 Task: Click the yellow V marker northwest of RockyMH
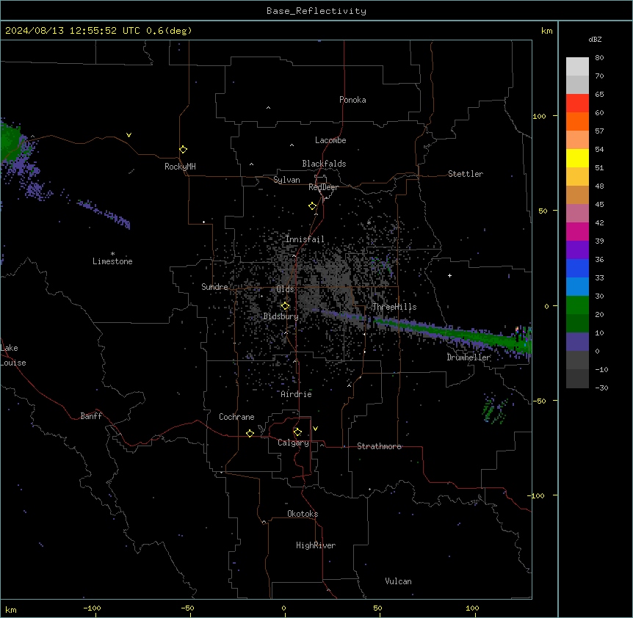pos(129,135)
